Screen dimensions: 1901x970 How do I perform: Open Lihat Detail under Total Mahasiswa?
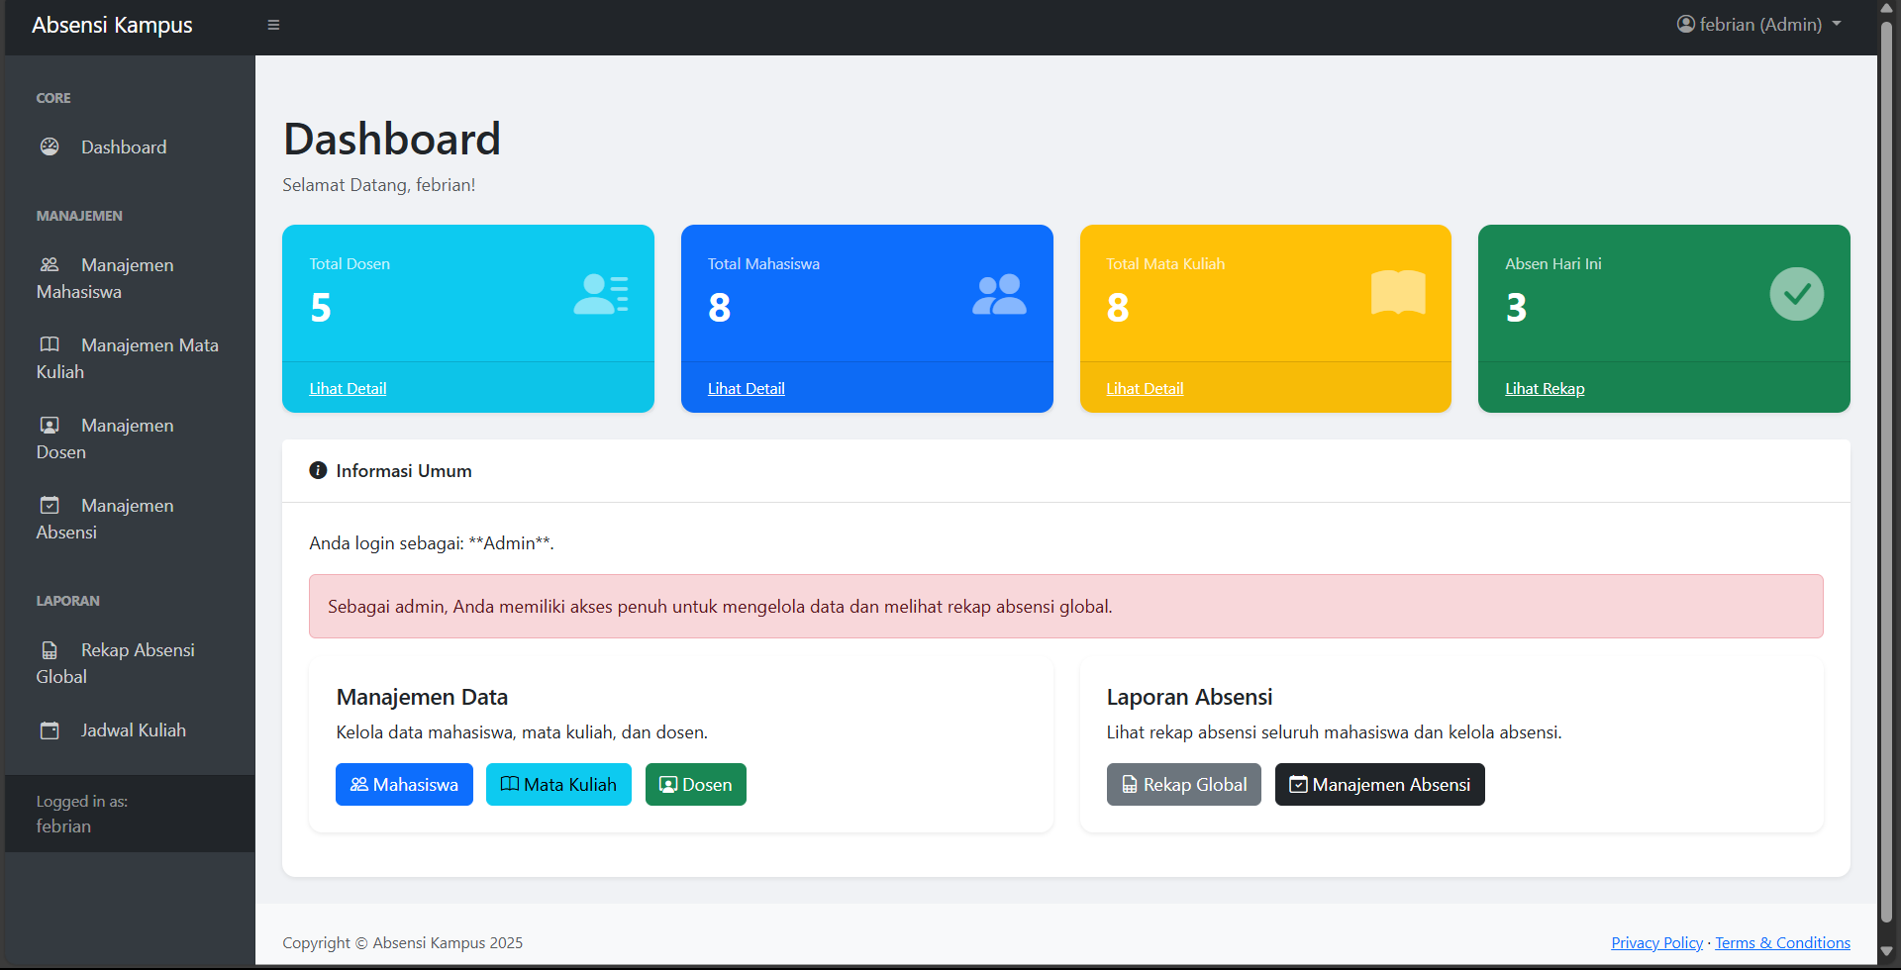746,389
